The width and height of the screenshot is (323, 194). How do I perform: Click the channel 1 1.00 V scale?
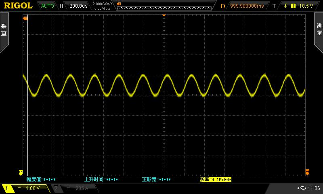[32, 188]
